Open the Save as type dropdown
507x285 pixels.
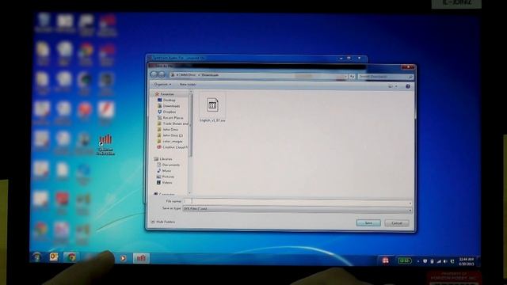298,209
